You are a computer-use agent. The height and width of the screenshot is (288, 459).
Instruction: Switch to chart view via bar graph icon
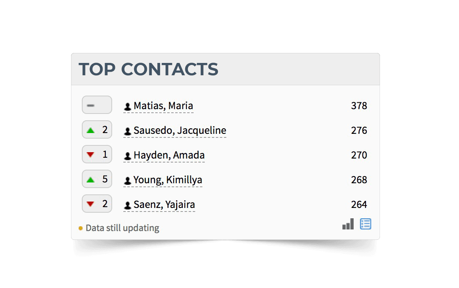point(348,224)
